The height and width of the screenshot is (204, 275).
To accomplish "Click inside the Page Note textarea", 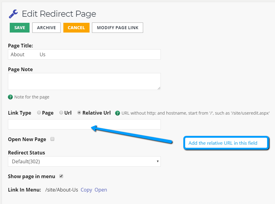I will 84,81.
